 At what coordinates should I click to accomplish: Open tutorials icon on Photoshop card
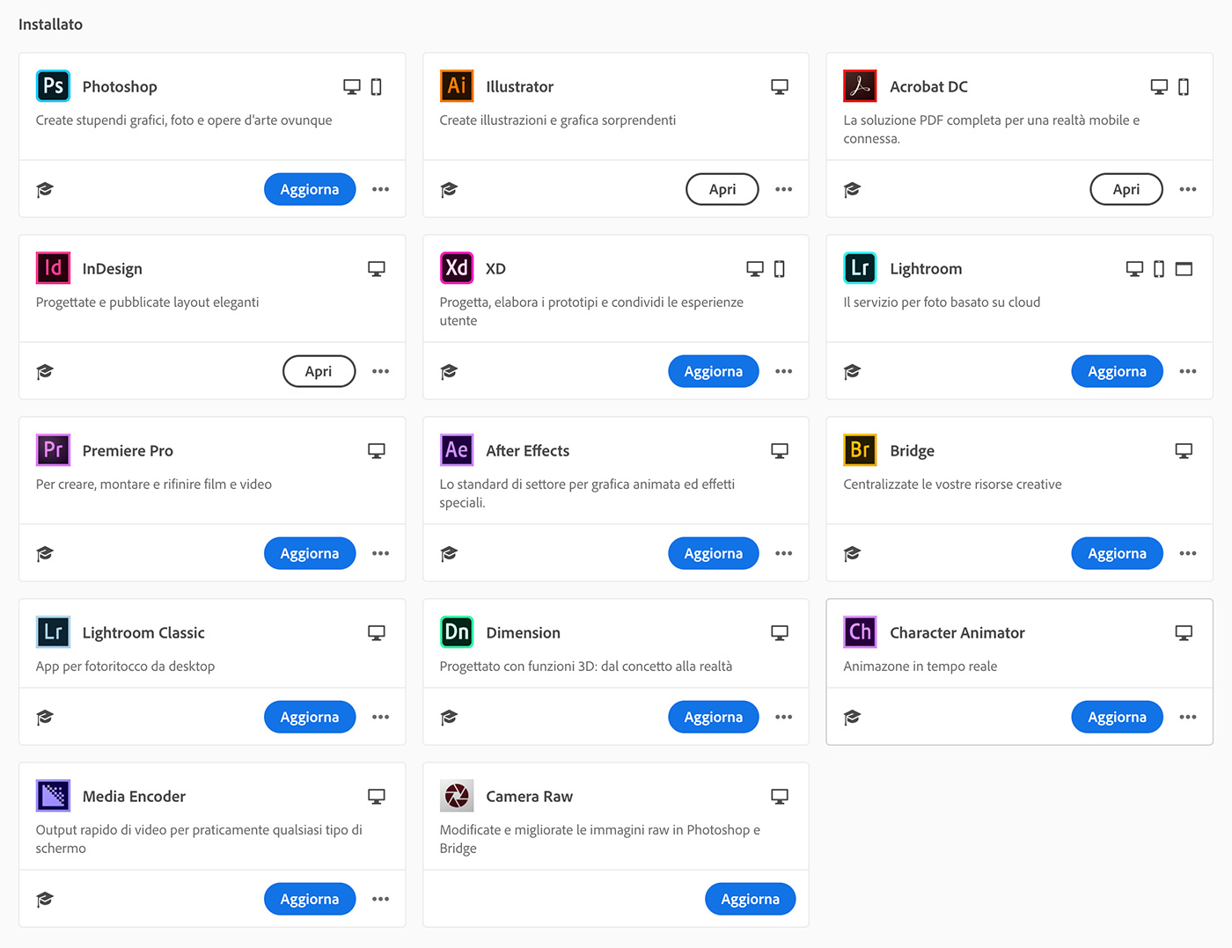tap(45, 189)
